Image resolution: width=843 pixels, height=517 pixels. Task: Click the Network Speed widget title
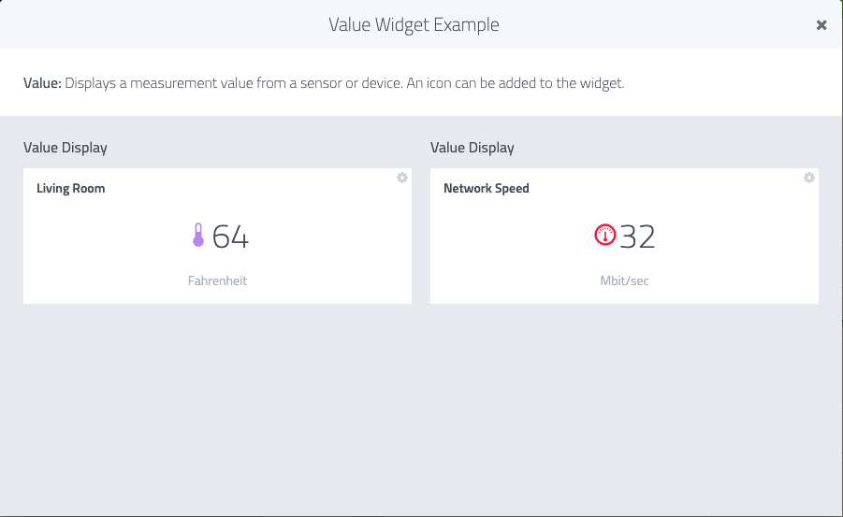(486, 188)
